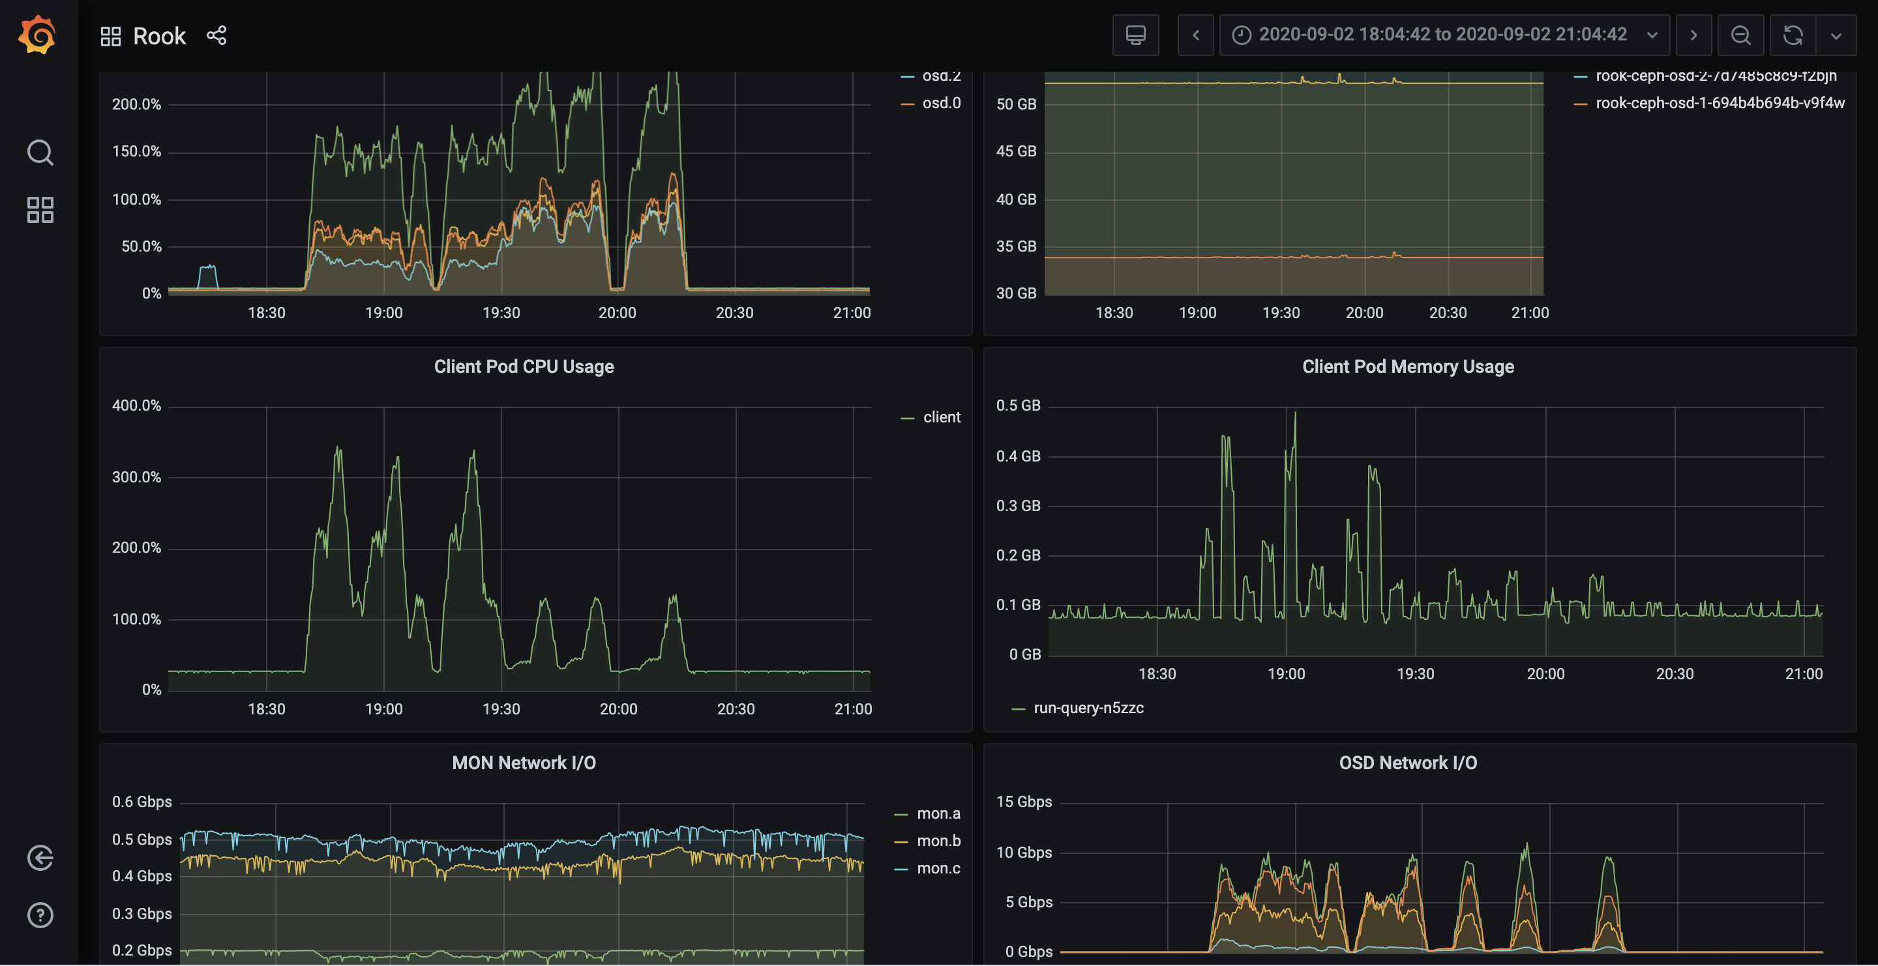Shift time range forward
Image resolution: width=1878 pixels, height=966 pixels.
point(1693,35)
